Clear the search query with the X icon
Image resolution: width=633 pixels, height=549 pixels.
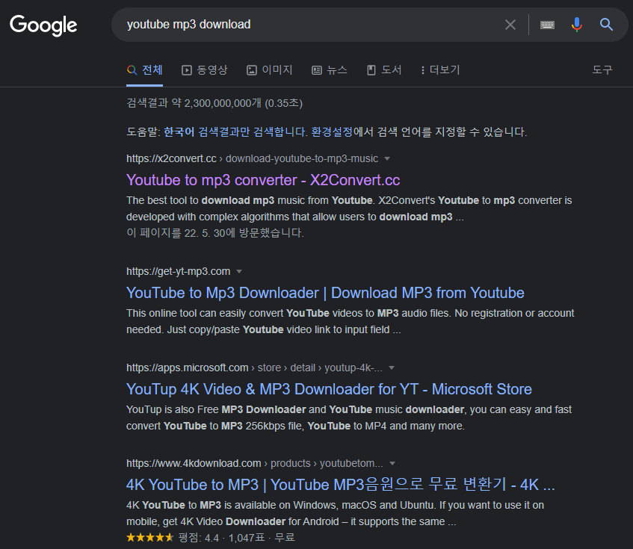(510, 25)
